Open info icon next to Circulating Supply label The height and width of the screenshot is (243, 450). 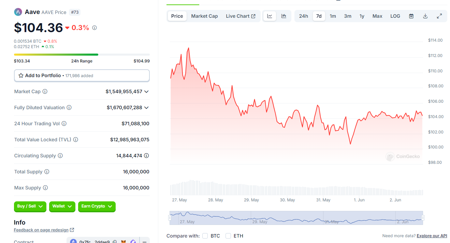60,156
